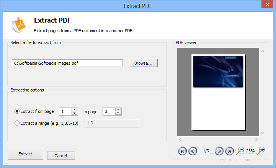Increase the 'from page' spinner value
This screenshot has width=276, height=168.
(x=75, y=109)
